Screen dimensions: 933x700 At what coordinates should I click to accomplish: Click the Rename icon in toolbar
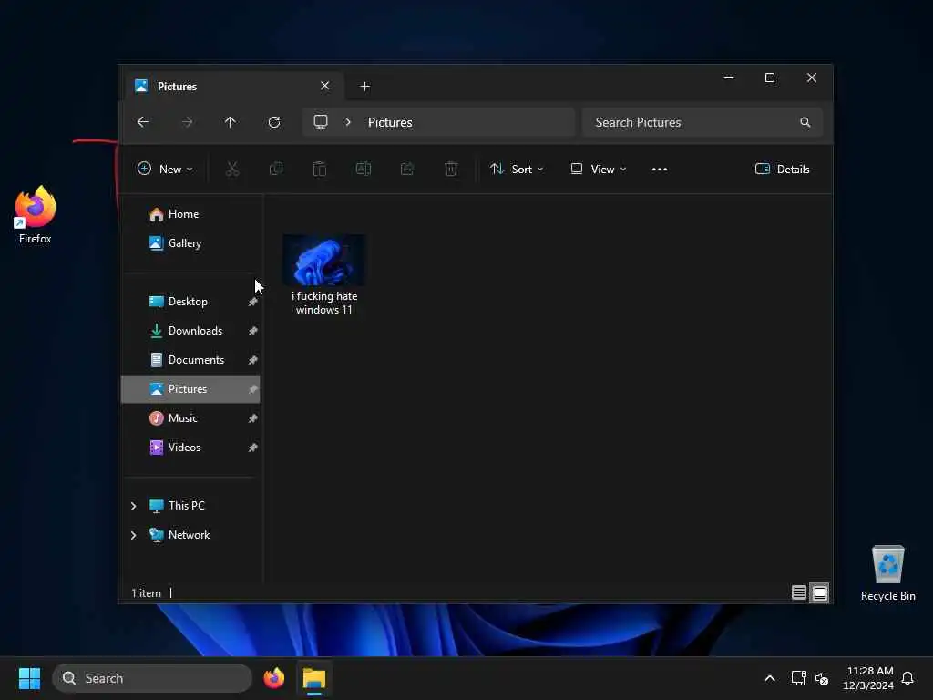tap(364, 169)
